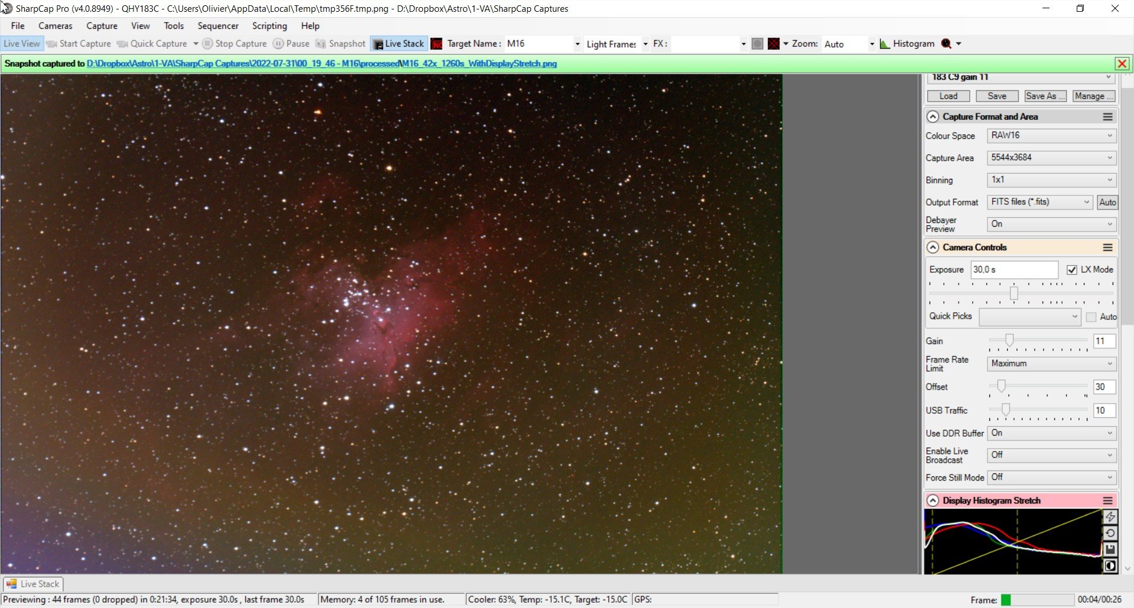Open the Sequencer menu

pos(218,26)
